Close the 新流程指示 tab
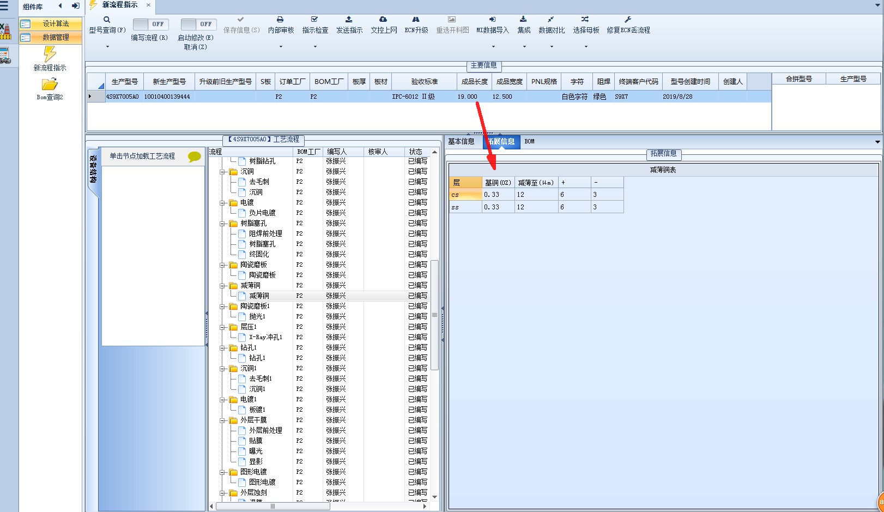Image resolution: width=884 pixels, height=512 pixels. pyautogui.click(x=148, y=5)
